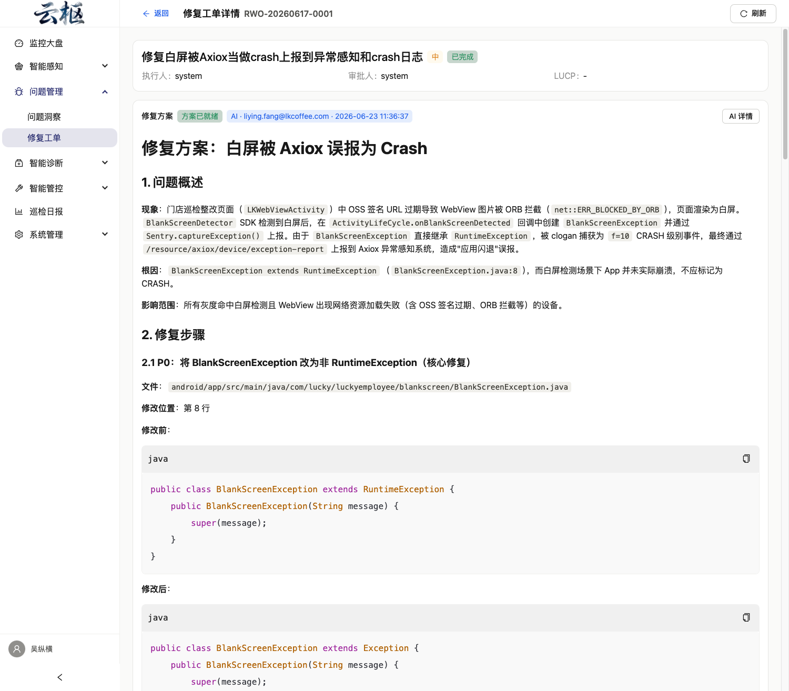789x691 pixels.
Task: Open the 智能感知 menu item
Action: [x=59, y=66]
